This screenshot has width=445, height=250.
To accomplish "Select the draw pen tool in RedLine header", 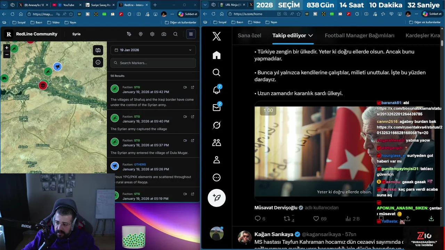I will click(129, 34).
